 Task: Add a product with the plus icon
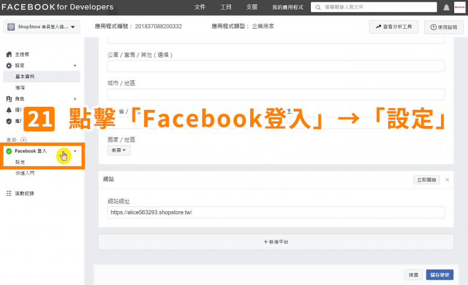pyautogui.click(x=23, y=140)
